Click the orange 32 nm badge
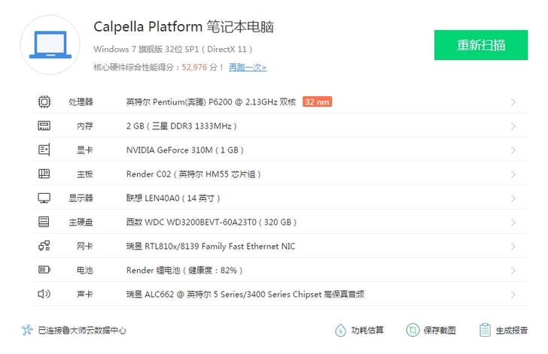Screen dimensions: 548x354 click(x=317, y=101)
